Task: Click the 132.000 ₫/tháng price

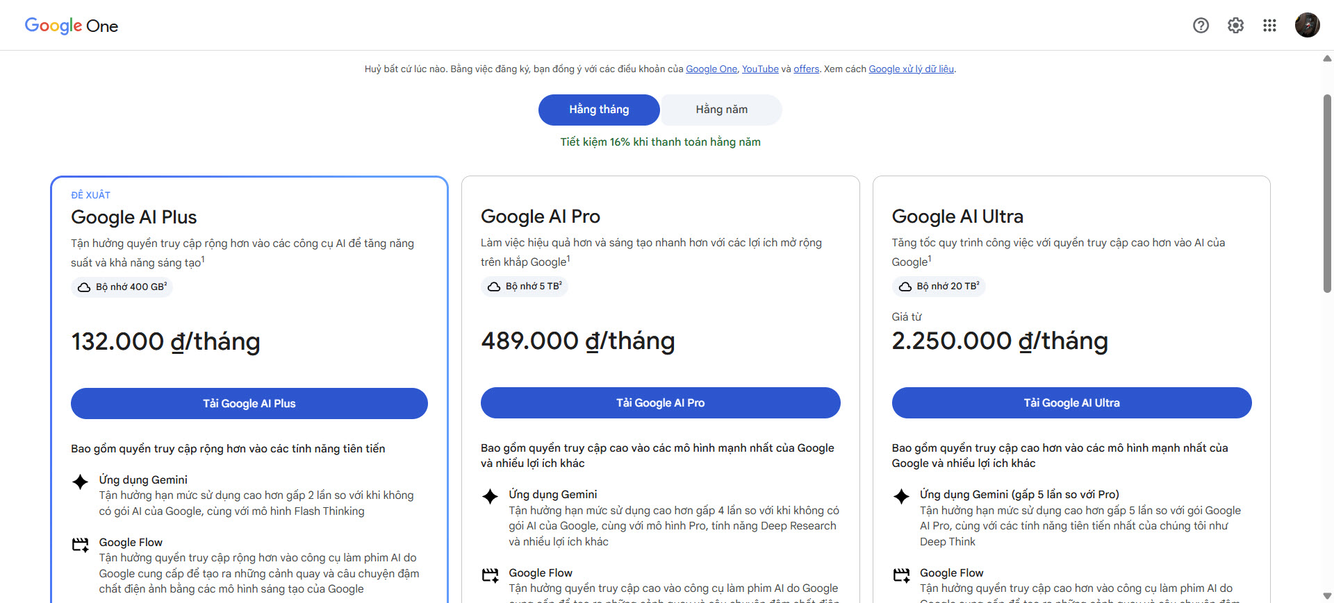Action: pos(166,341)
